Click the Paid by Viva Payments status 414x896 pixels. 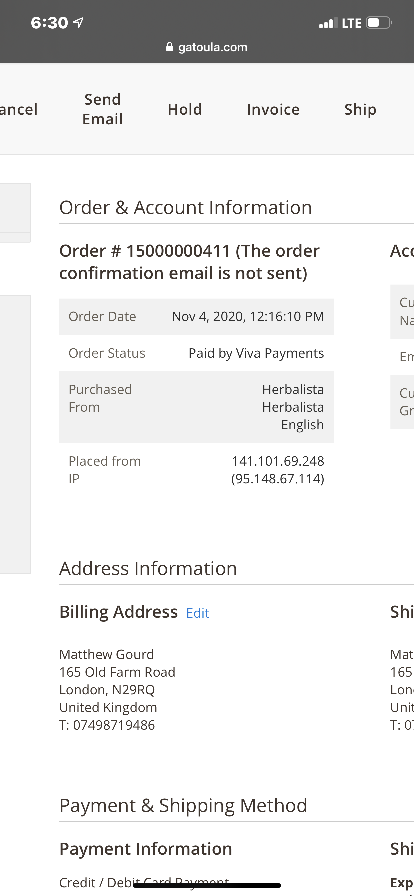[x=256, y=353]
